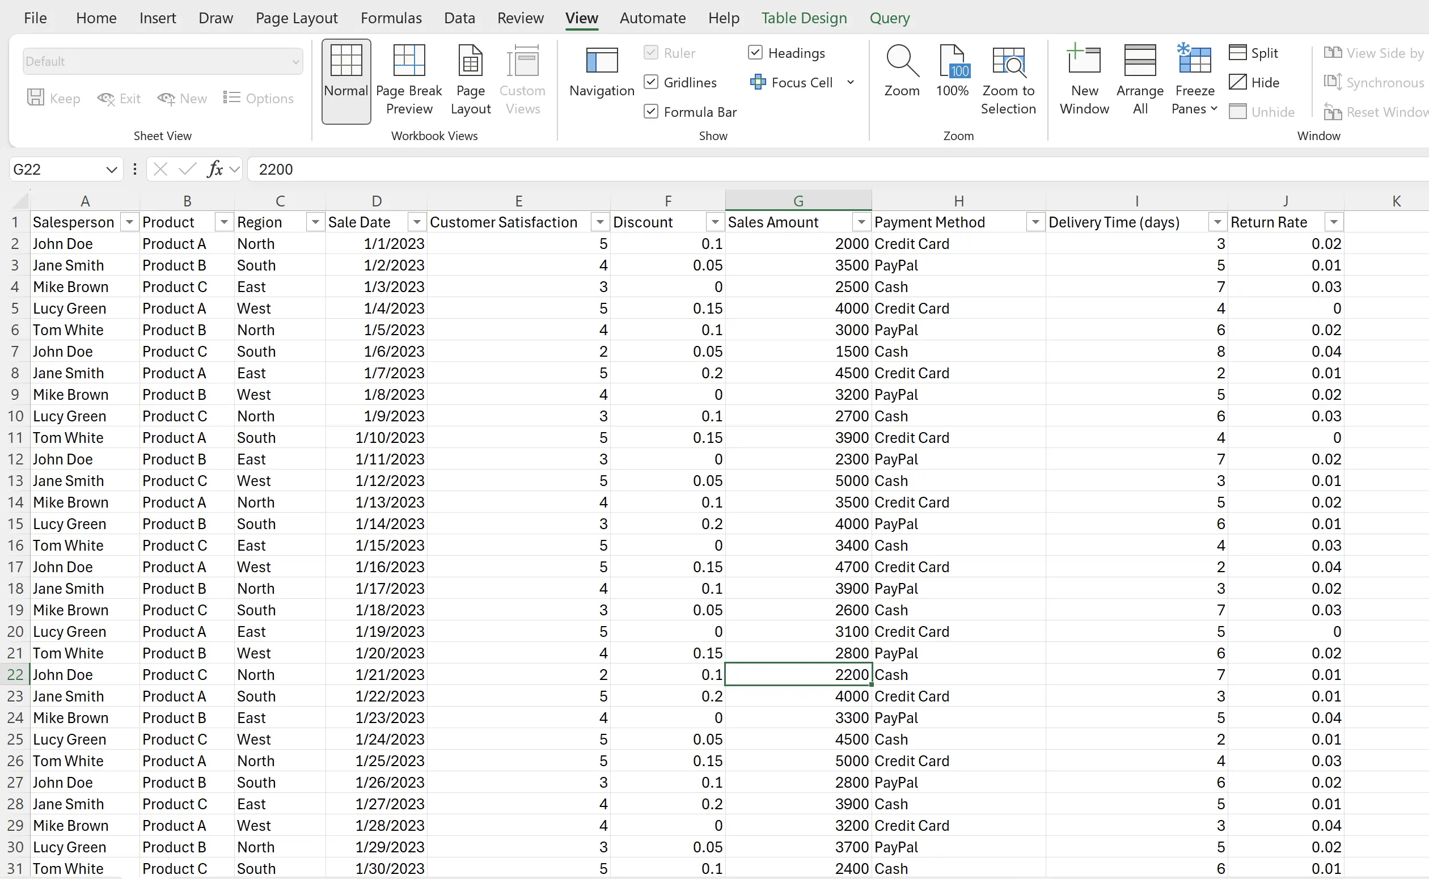Open the Name Box dropdown arrow
The height and width of the screenshot is (879, 1429).
[x=111, y=170]
